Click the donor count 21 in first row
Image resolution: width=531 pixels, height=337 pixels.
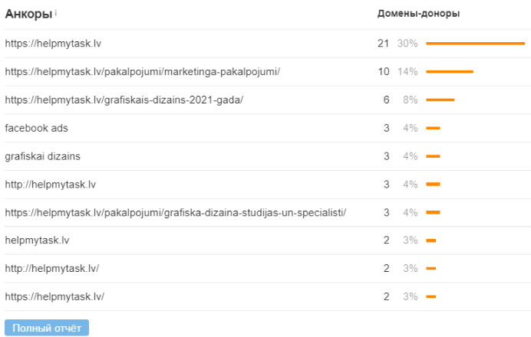coord(384,44)
